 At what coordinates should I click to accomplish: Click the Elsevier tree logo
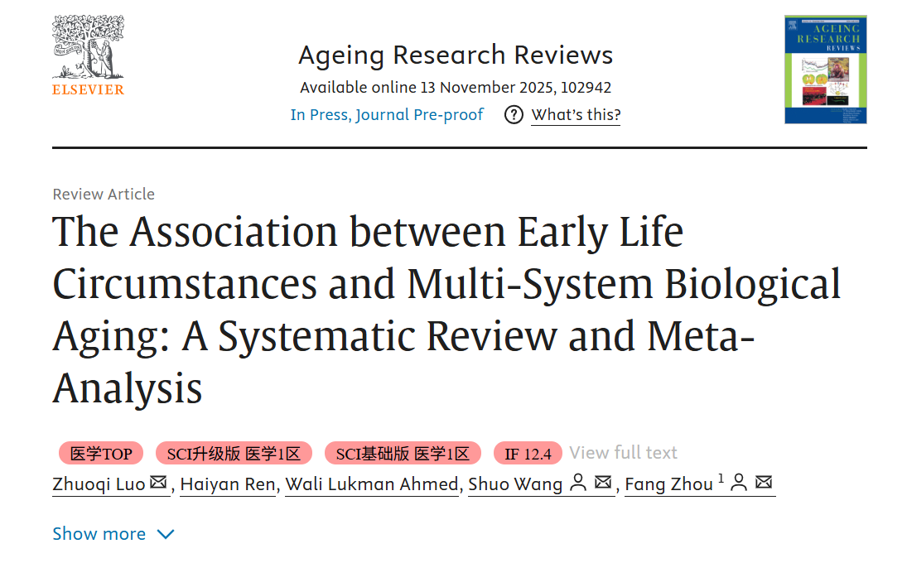[88, 48]
